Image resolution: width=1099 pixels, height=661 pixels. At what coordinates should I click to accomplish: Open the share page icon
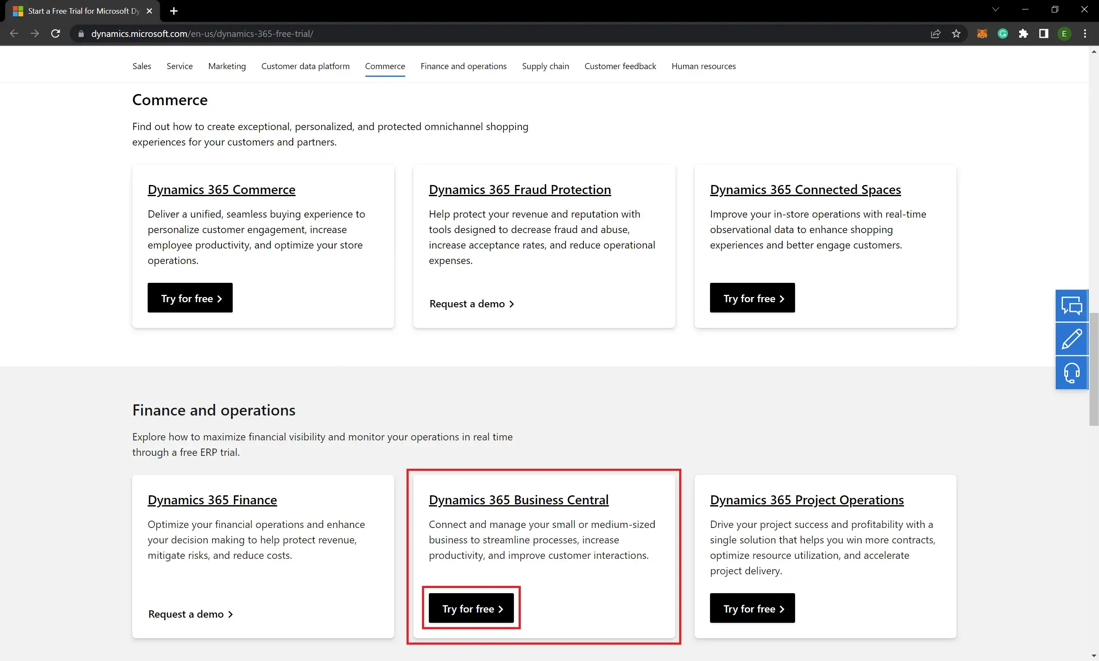935,33
